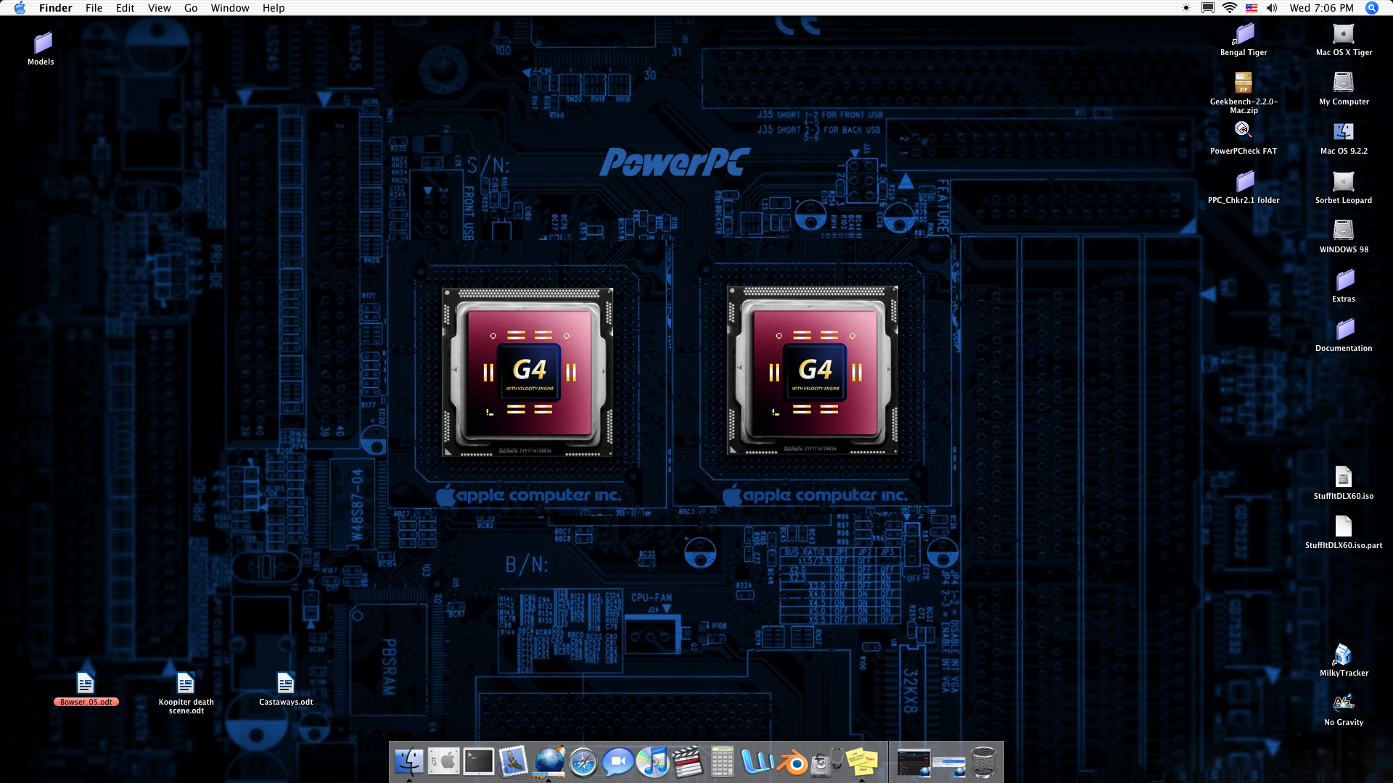Image resolution: width=1393 pixels, height=783 pixels.
Task: Click the Spotlight search button
Action: (x=1371, y=8)
